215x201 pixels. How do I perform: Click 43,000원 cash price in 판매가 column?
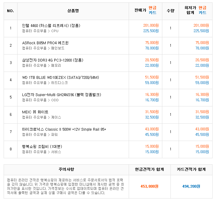(152, 129)
